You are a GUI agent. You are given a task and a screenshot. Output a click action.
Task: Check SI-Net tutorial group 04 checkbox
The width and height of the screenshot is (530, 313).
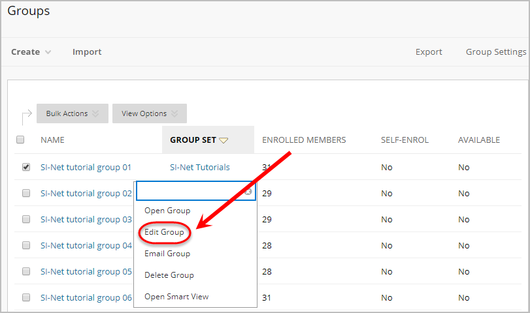tap(26, 245)
